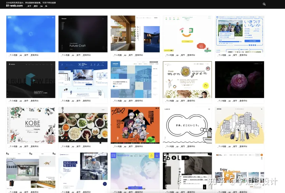This screenshot has width=285, height=193.
Task: Click _查看网站 under the orange anime card
Action: [139, 146]
